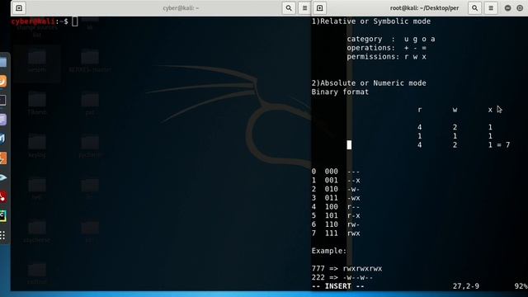Image resolution: width=528 pixels, height=297 pixels.
Task: Click the '222 => -w--w--' line
Action: point(342,277)
